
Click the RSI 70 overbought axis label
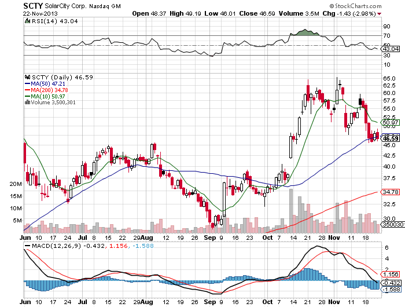tap(386, 36)
